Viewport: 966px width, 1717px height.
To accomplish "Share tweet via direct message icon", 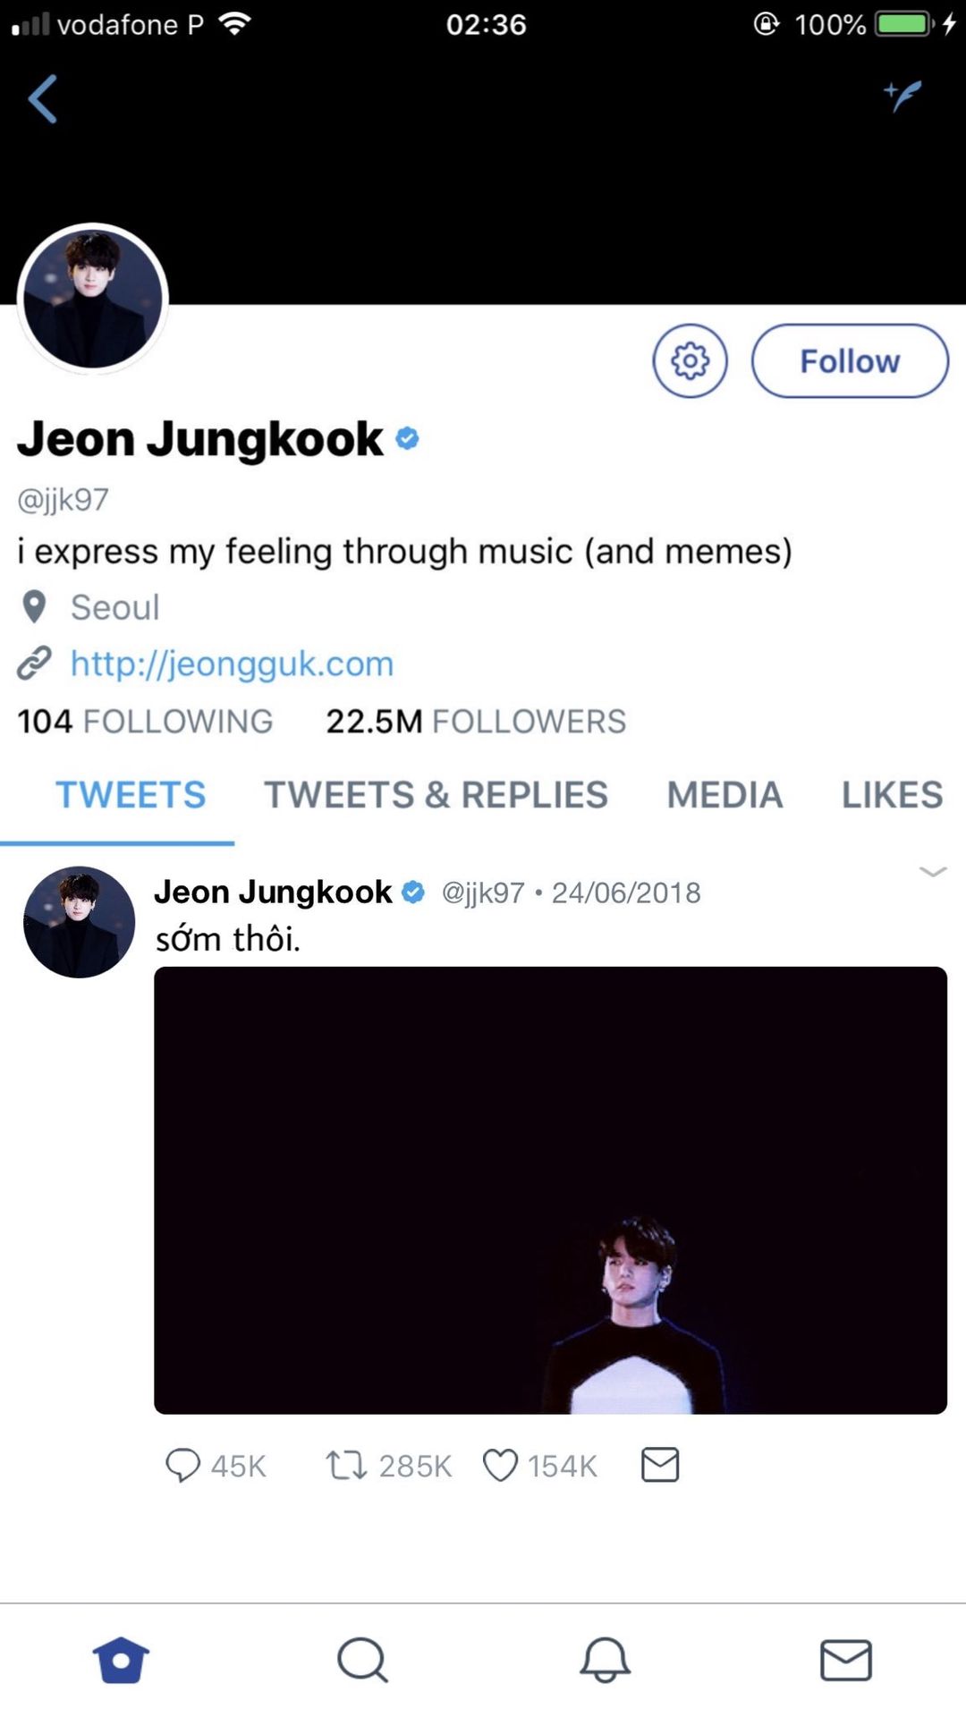I will (660, 1465).
